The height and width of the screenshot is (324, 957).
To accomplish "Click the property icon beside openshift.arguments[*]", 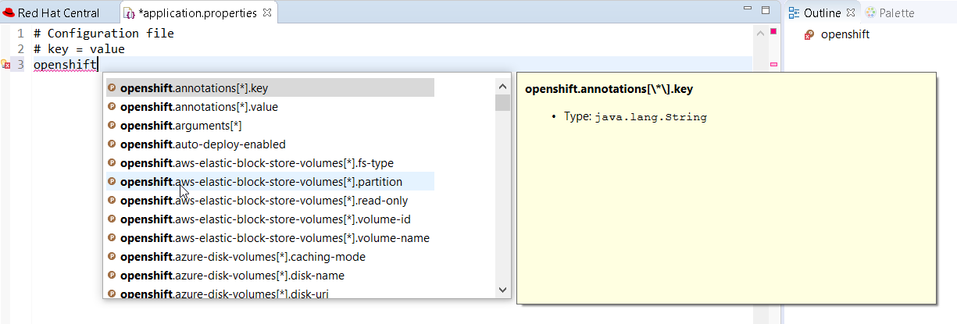I will click(x=112, y=126).
